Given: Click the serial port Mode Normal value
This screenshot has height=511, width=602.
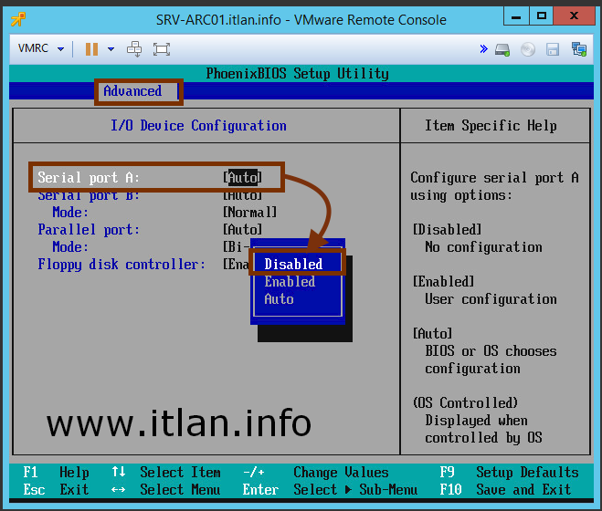Looking at the screenshot, I should [249, 213].
